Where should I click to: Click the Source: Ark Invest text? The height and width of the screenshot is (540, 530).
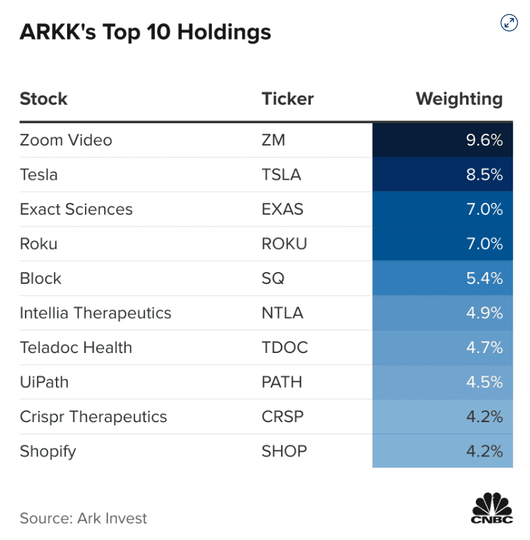[84, 518]
